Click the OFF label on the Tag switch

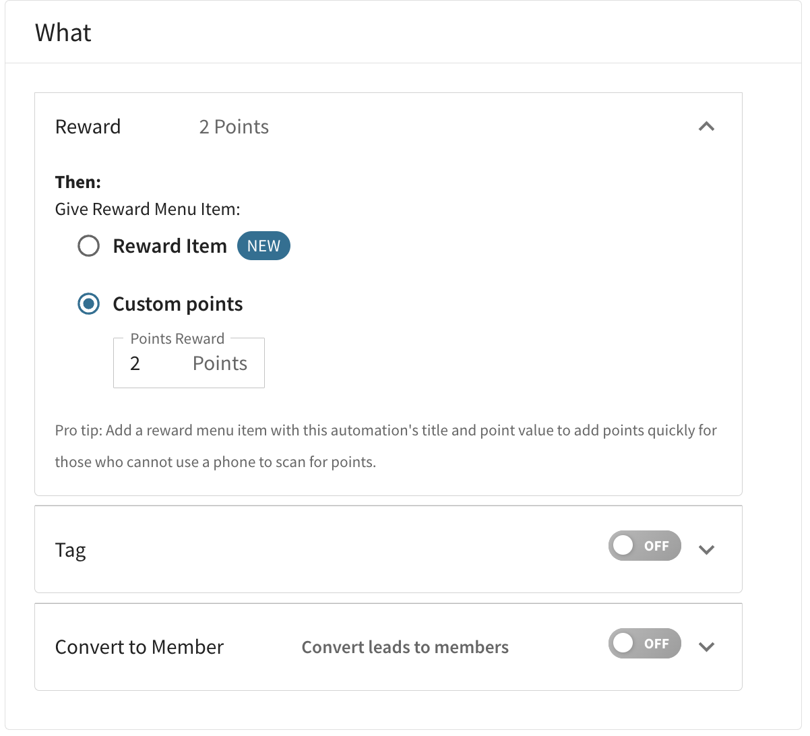coord(657,545)
